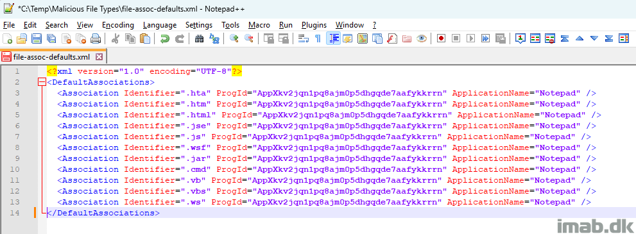Zoom out with the magnifier minus icon

point(248,38)
